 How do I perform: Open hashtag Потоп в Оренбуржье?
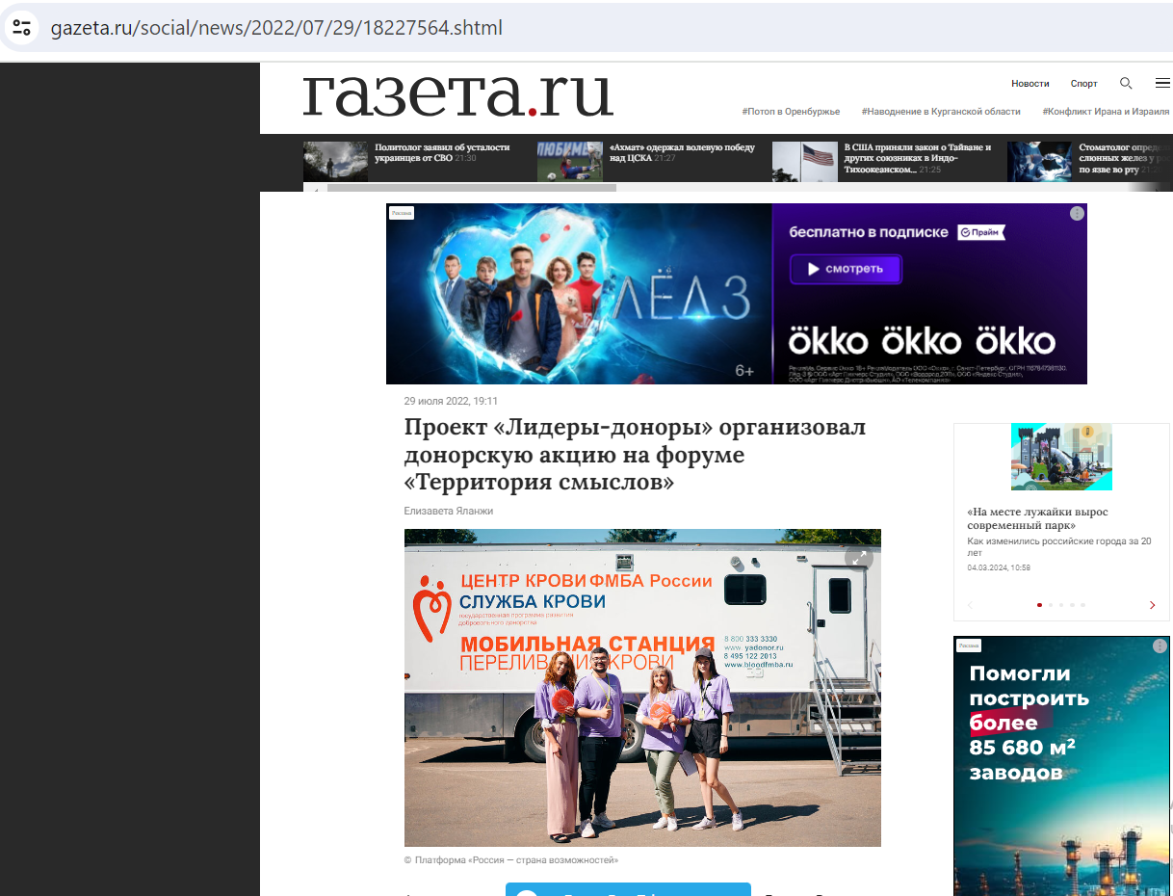point(791,112)
